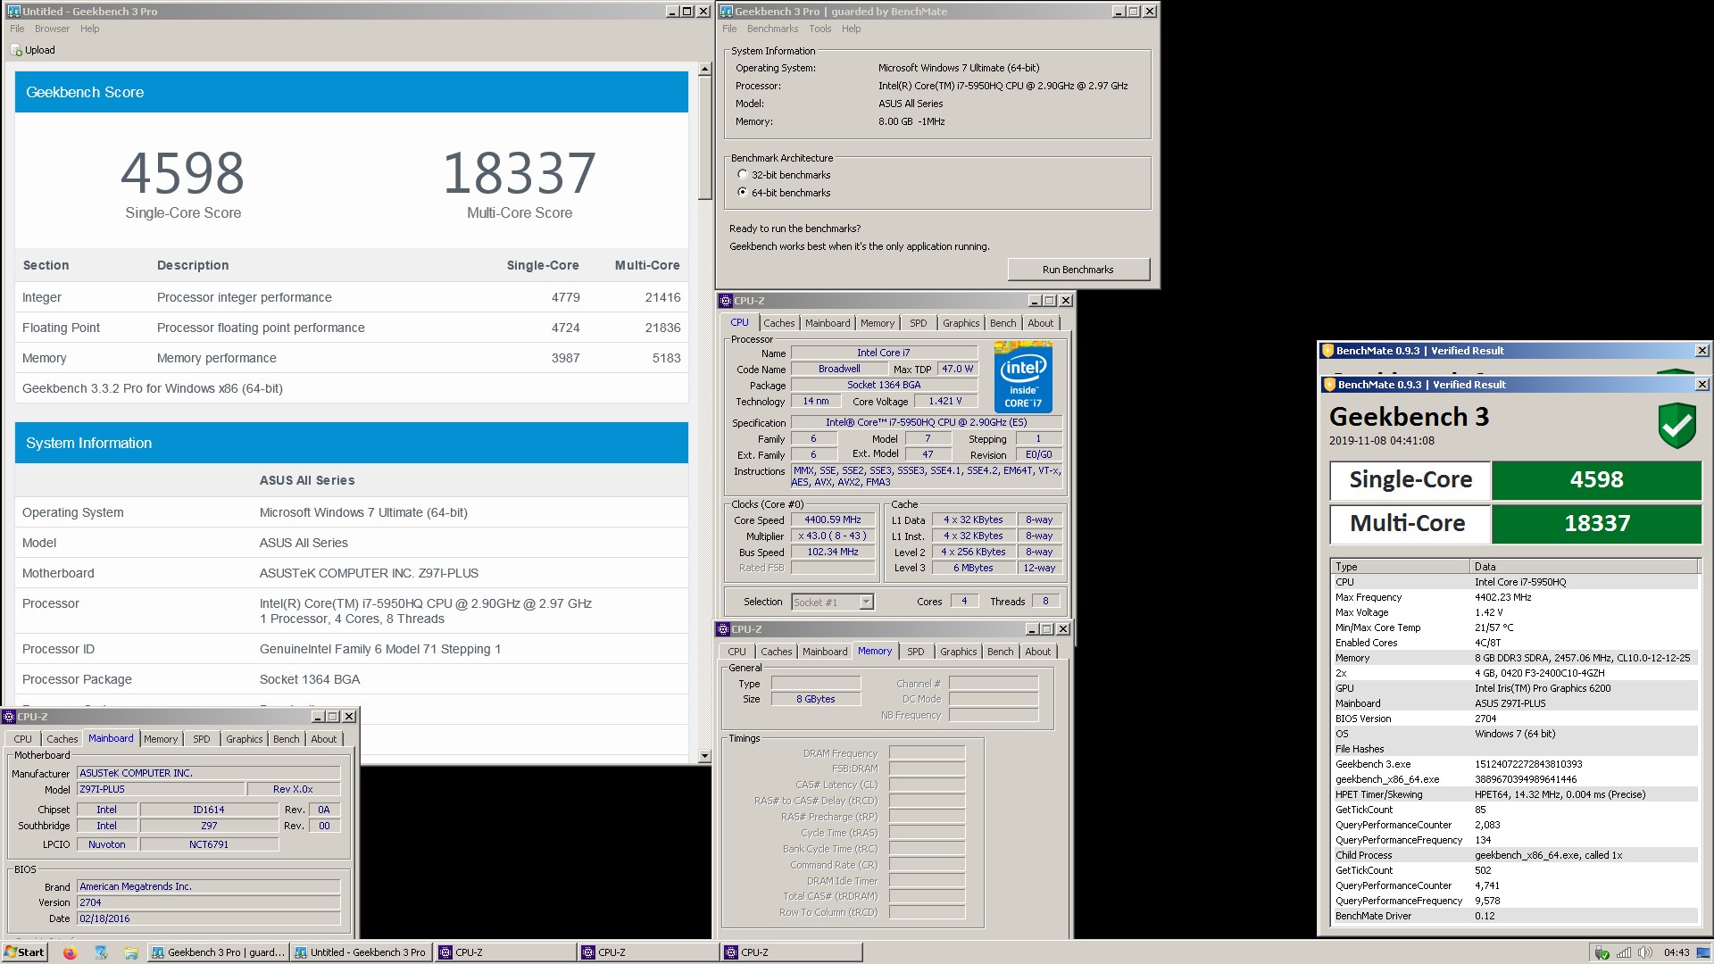The image size is (1714, 964).
Task: Click the CPU-Z title icon of Mainboard window
Action: coord(9,717)
